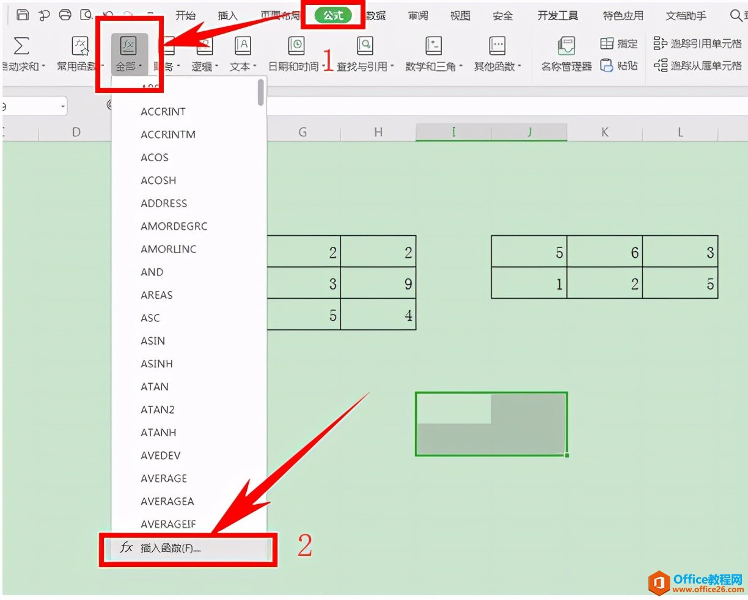Click the Text functions (文本) icon

coord(243,46)
